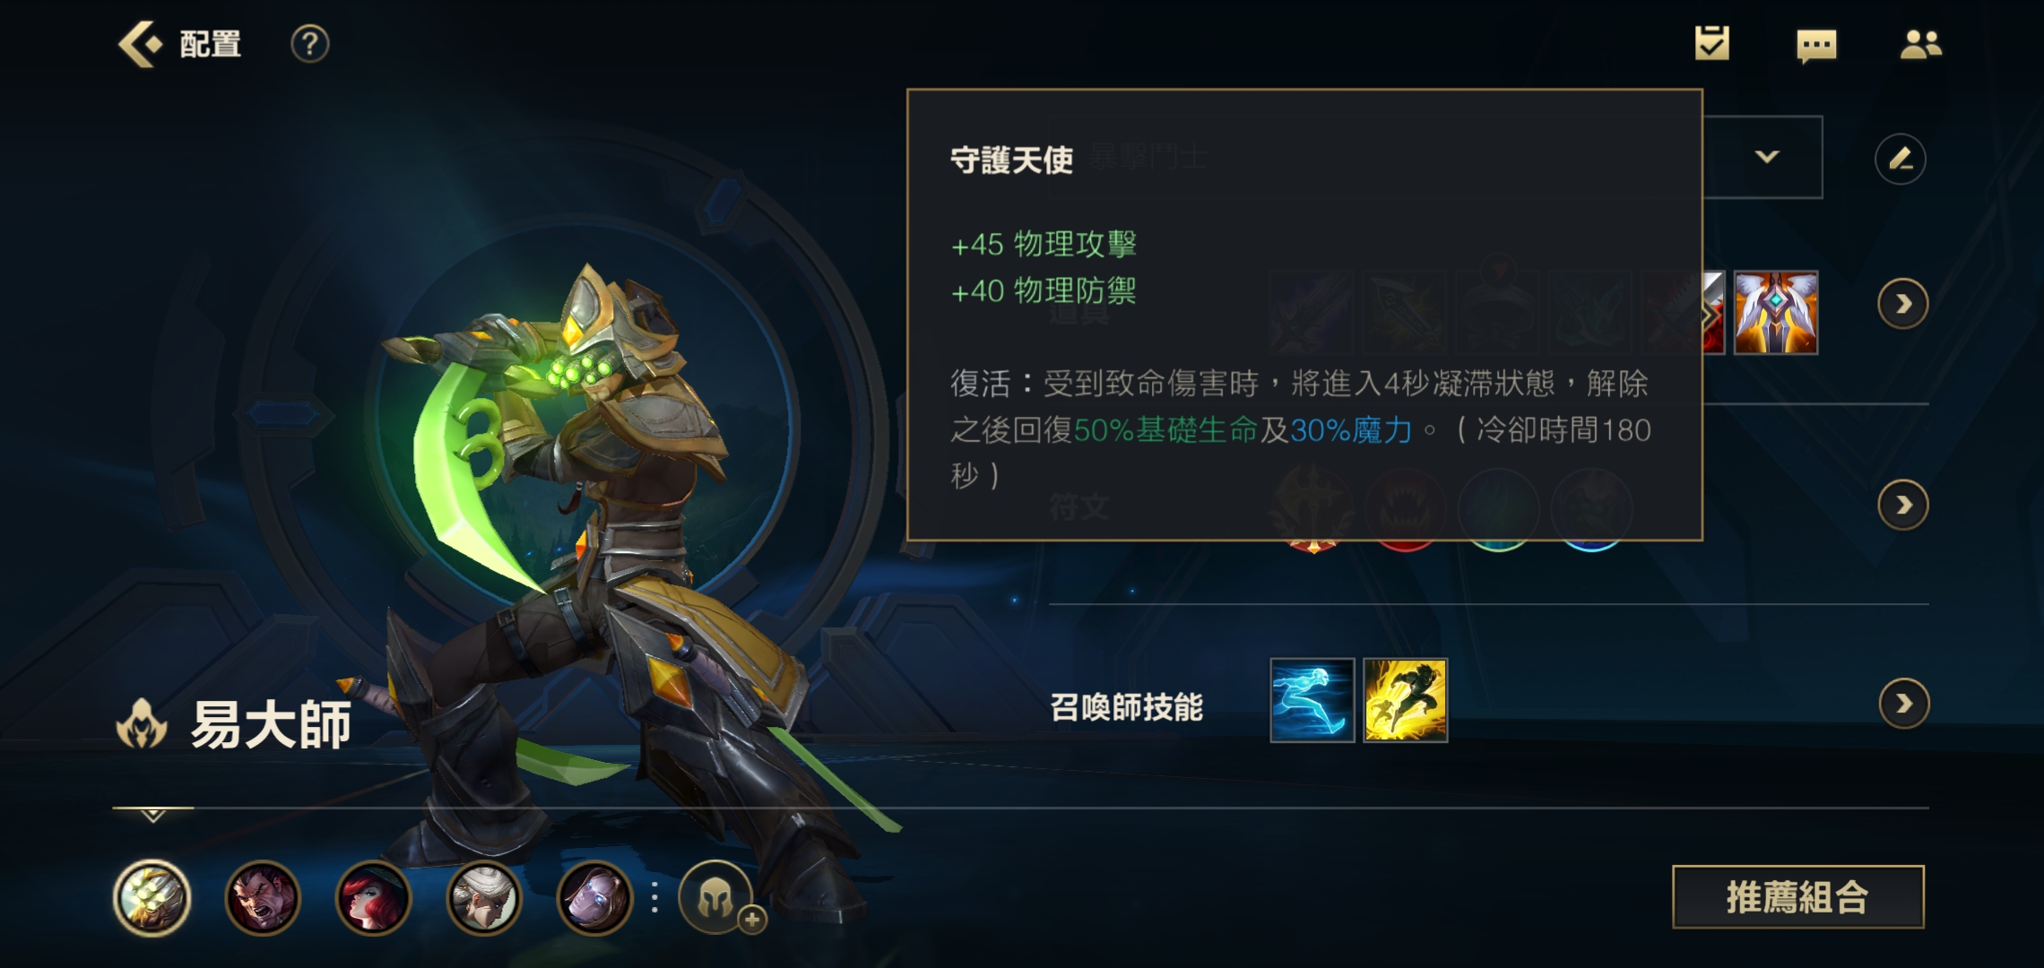The image size is (2044, 968).
Task: Select Master Yi champion portrait
Action: click(152, 897)
